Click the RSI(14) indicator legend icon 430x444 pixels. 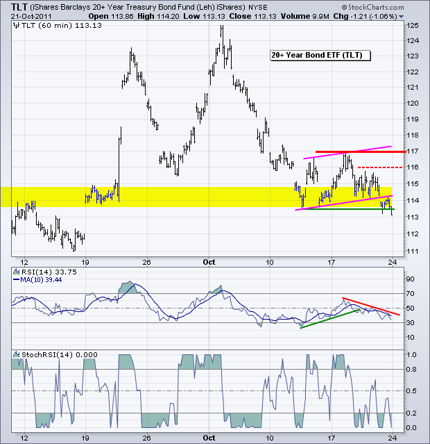point(17,272)
